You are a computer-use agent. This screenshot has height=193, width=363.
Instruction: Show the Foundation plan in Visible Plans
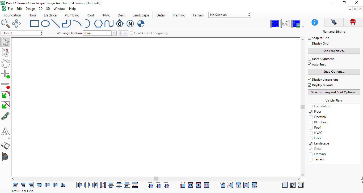(x=311, y=106)
